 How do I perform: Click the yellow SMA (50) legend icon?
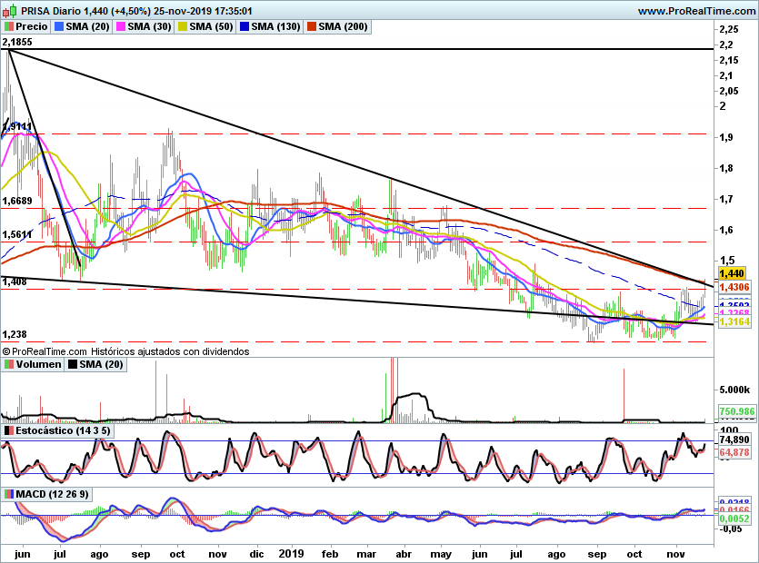pyautogui.click(x=182, y=26)
